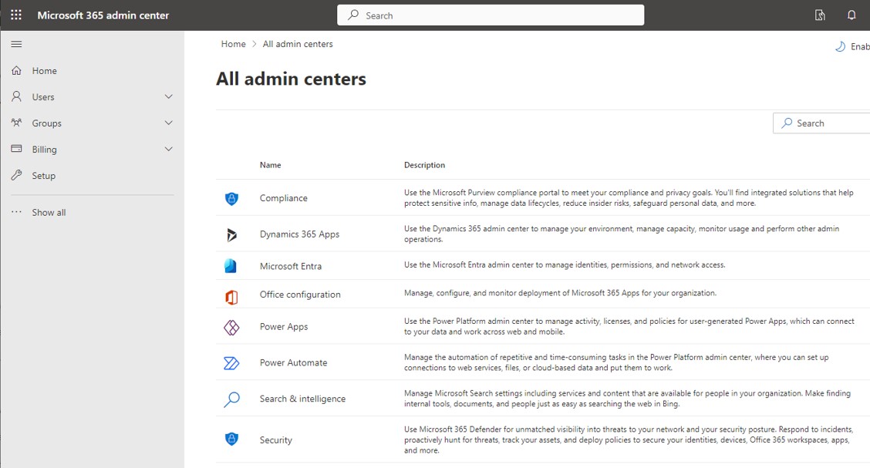Viewport: 870px width, 468px height.
Task: Open Search & intelligence admin center
Action: pos(302,399)
